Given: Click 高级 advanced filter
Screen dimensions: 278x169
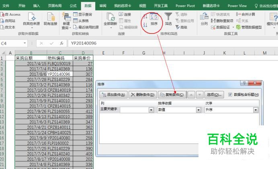Looking at the screenshot, I should click(x=181, y=27).
